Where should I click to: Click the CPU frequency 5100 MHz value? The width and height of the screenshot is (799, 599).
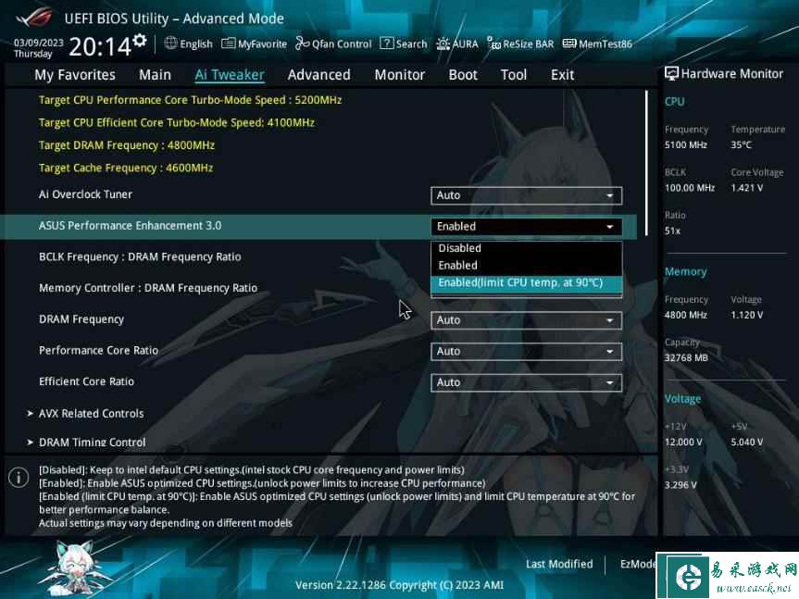685,145
